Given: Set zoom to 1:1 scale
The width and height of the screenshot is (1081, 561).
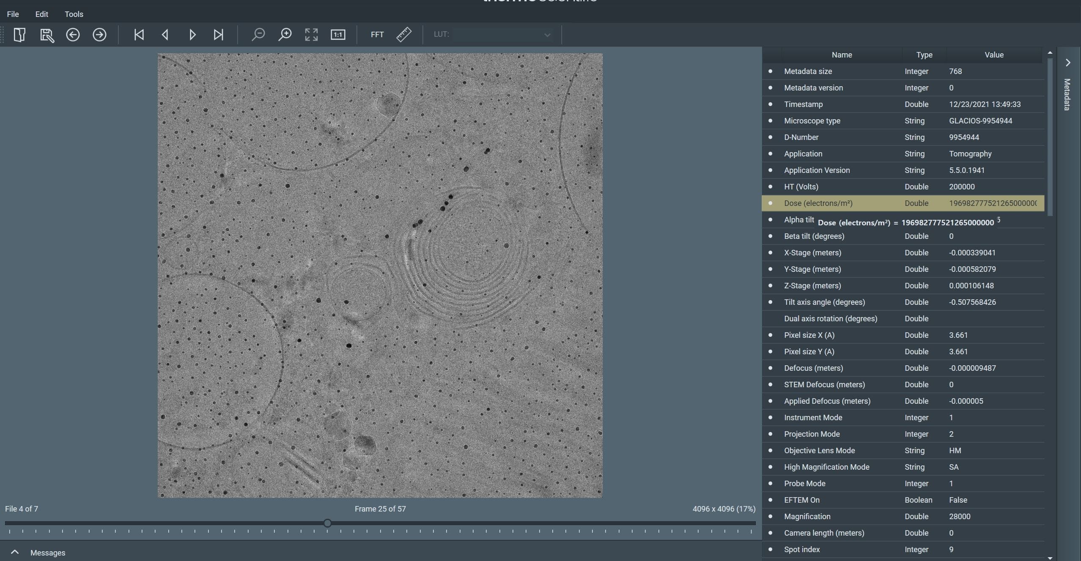Looking at the screenshot, I should pyautogui.click(x=338, y=35).
